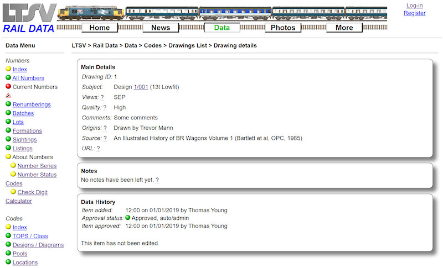Open TOPS / Class codes link
The height and width of the screenshot is (268, 443).
[x=30, y=236]
